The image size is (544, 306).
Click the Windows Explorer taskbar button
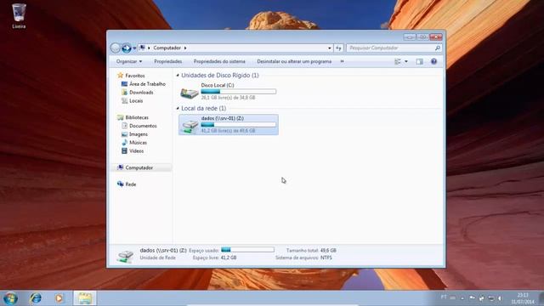click(85, 298)
